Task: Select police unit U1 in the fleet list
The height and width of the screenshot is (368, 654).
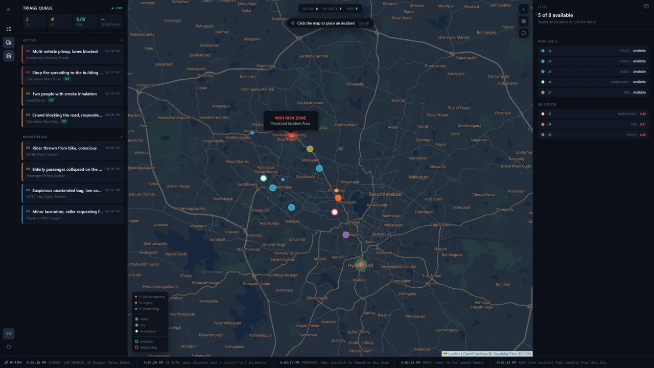Action: (593, 51)
